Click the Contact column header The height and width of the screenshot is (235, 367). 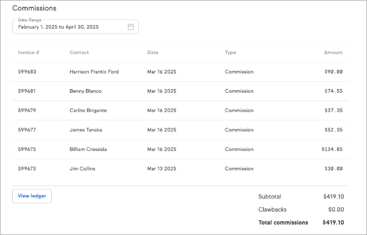coord(79,53)
